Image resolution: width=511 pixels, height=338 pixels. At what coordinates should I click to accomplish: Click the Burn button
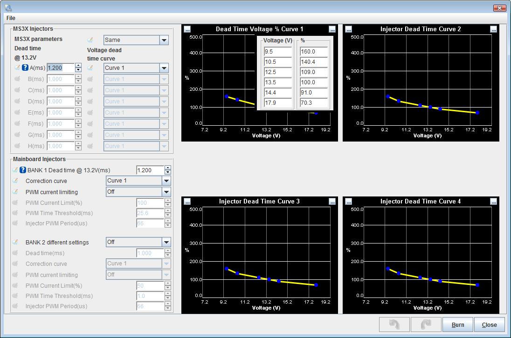[x=457, y=324]
